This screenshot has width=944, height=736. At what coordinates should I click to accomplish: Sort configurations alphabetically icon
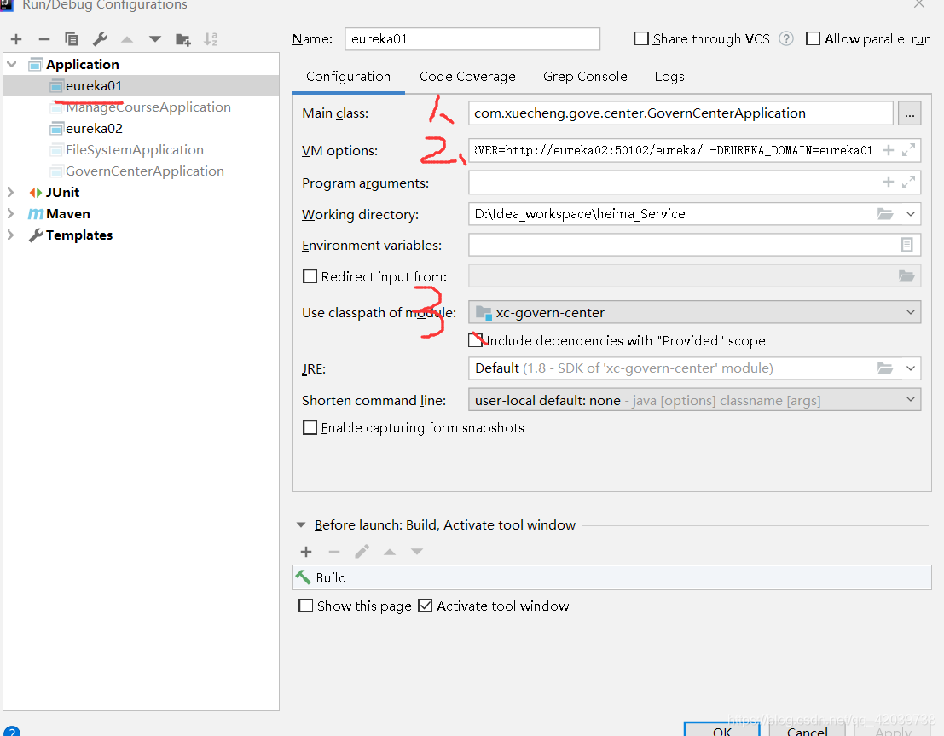[x=211, y=39]
